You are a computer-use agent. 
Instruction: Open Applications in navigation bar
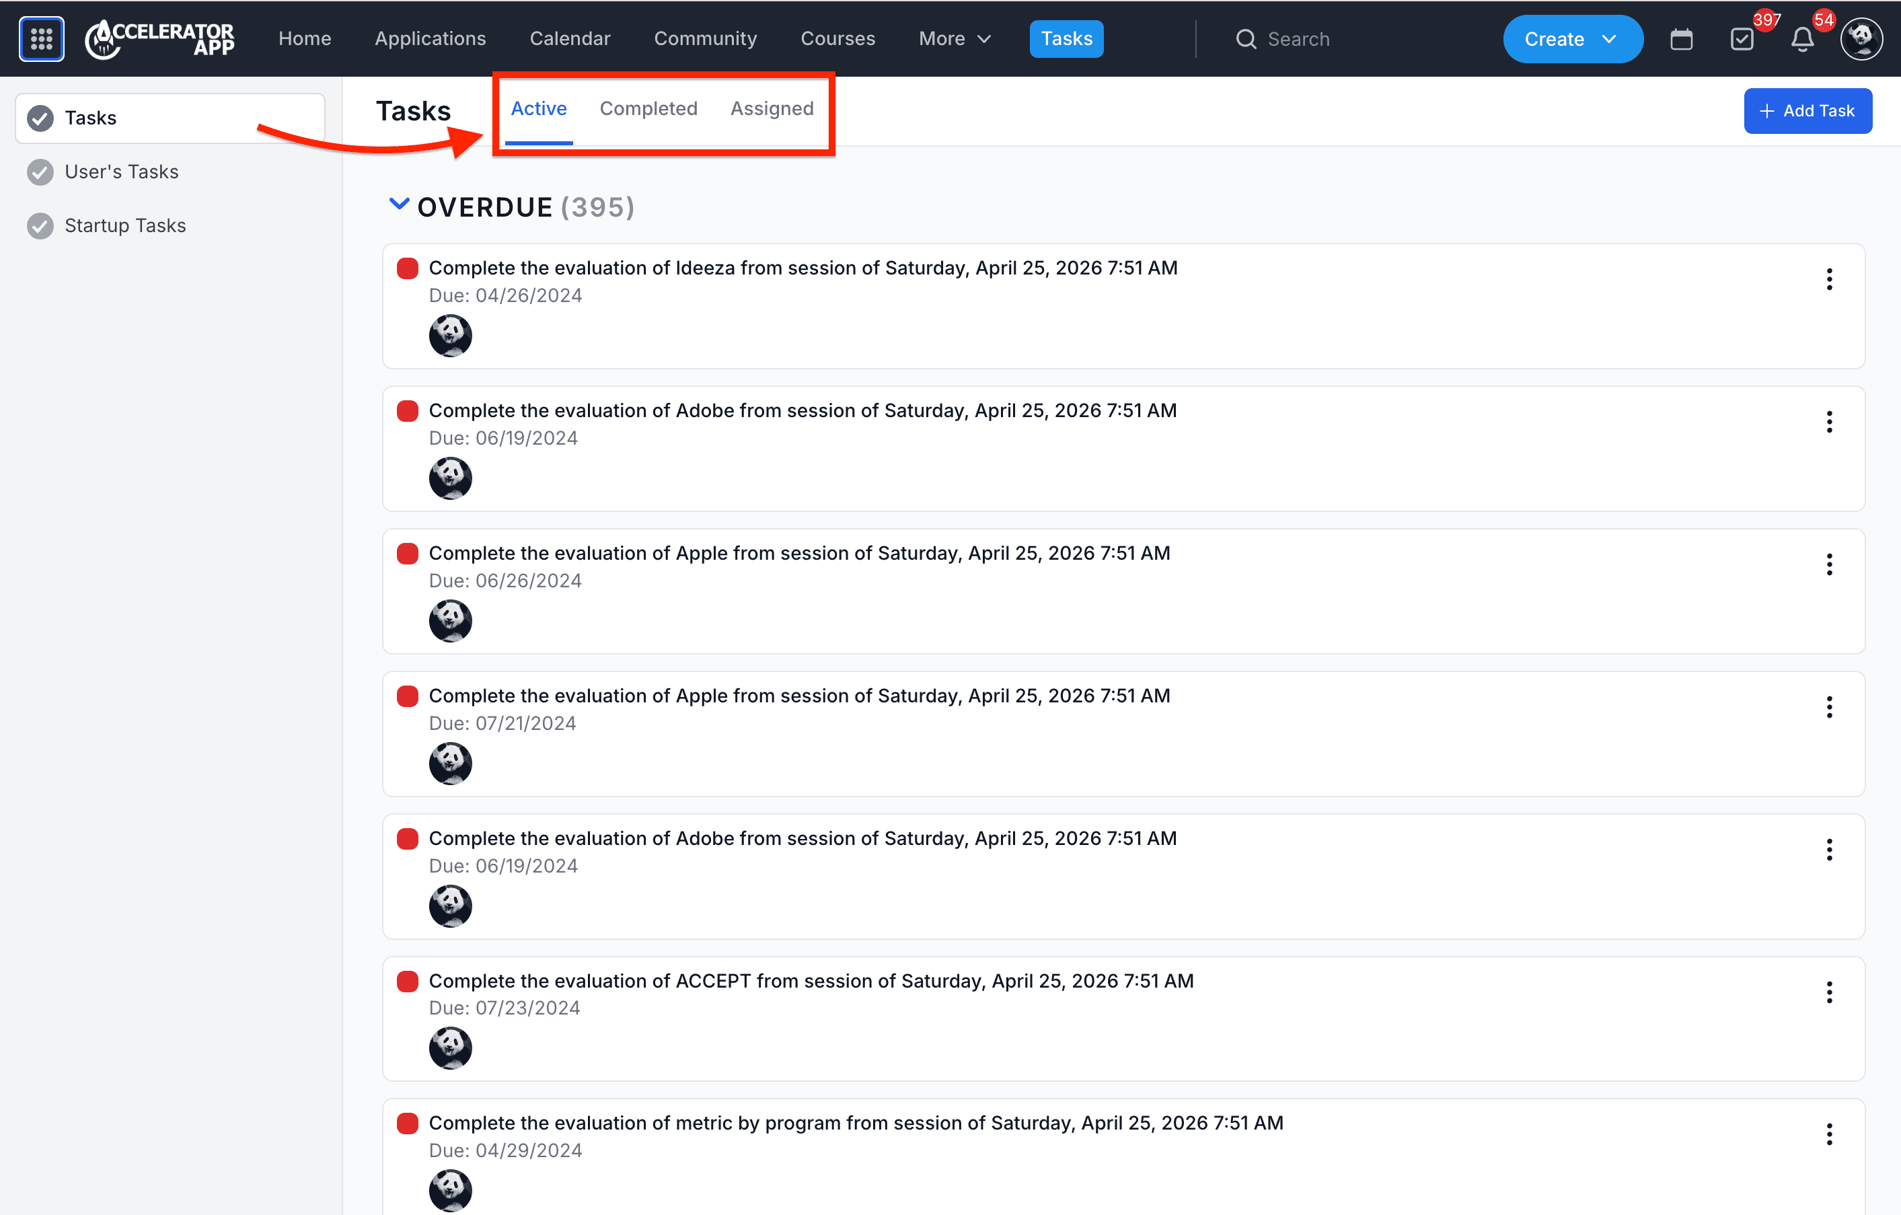pos(431,39)
